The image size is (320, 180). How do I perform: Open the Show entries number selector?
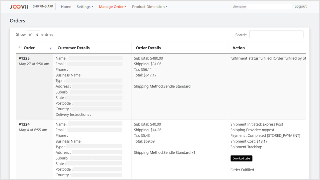point(33,35)
